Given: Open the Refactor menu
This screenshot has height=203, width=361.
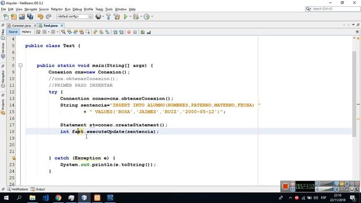Looking at the screenshot, I should point(56,9).
